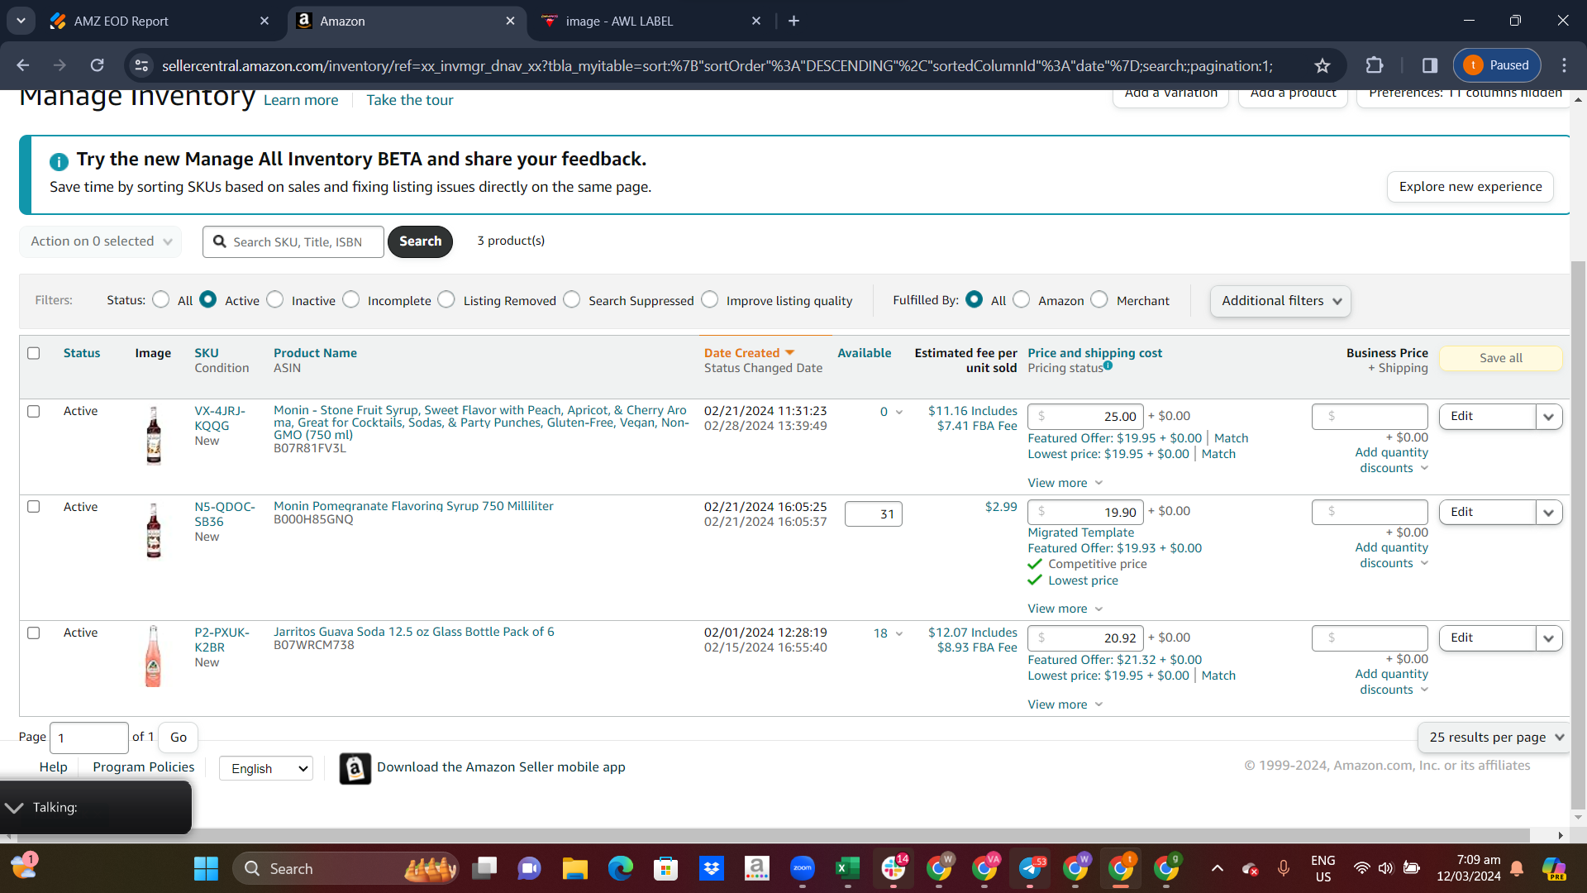Viewport: 1587px width, 893px height.
Task: View site information icon in address bar
Action: point(141,65)
